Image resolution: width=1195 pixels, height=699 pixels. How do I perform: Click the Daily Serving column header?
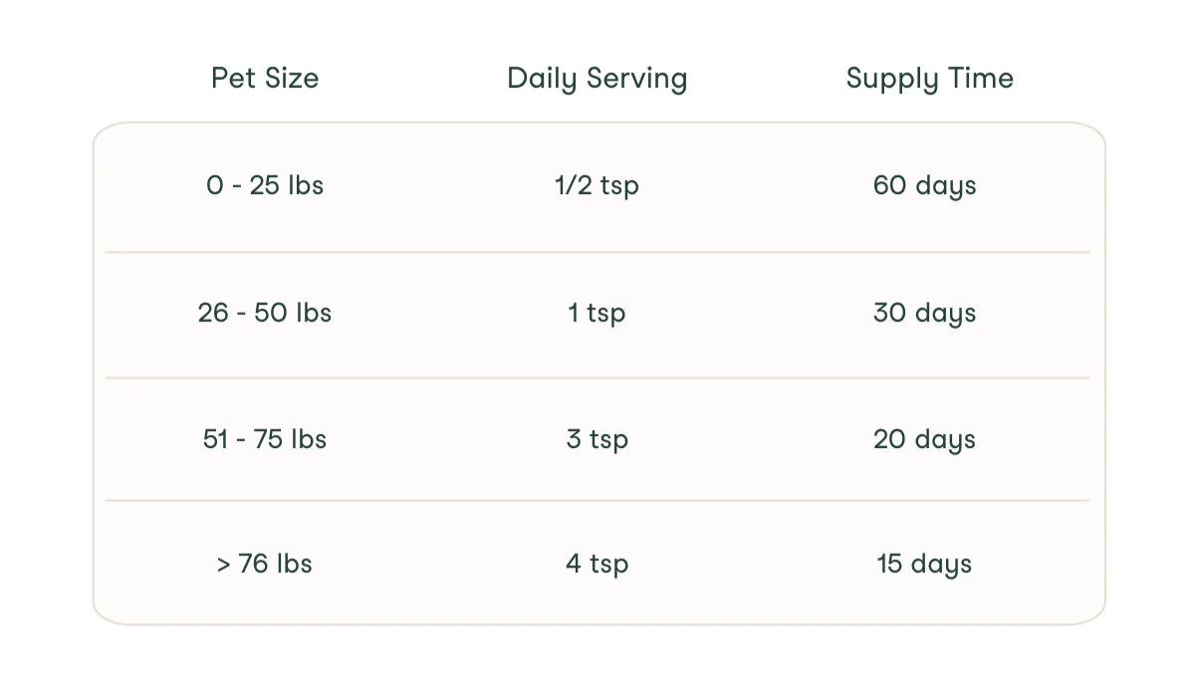[x=597, y=79]
